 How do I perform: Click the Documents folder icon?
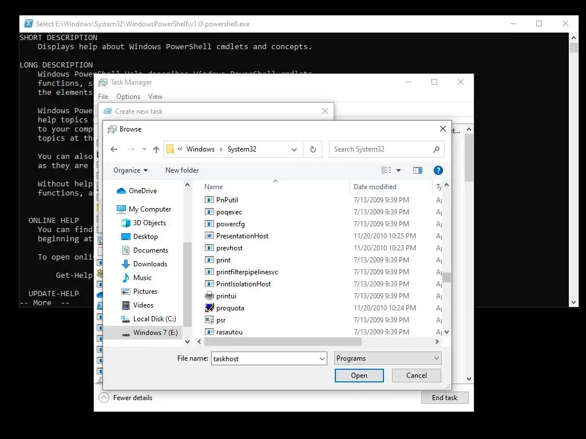click(126, 250)
